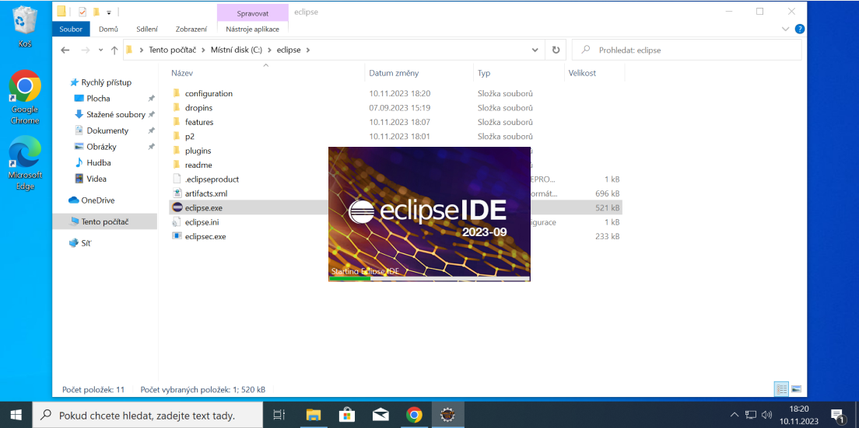Open Plocha in navigation pane
Image resolution: width=859 pixels, height=428 pixels.
click(98, 99)
